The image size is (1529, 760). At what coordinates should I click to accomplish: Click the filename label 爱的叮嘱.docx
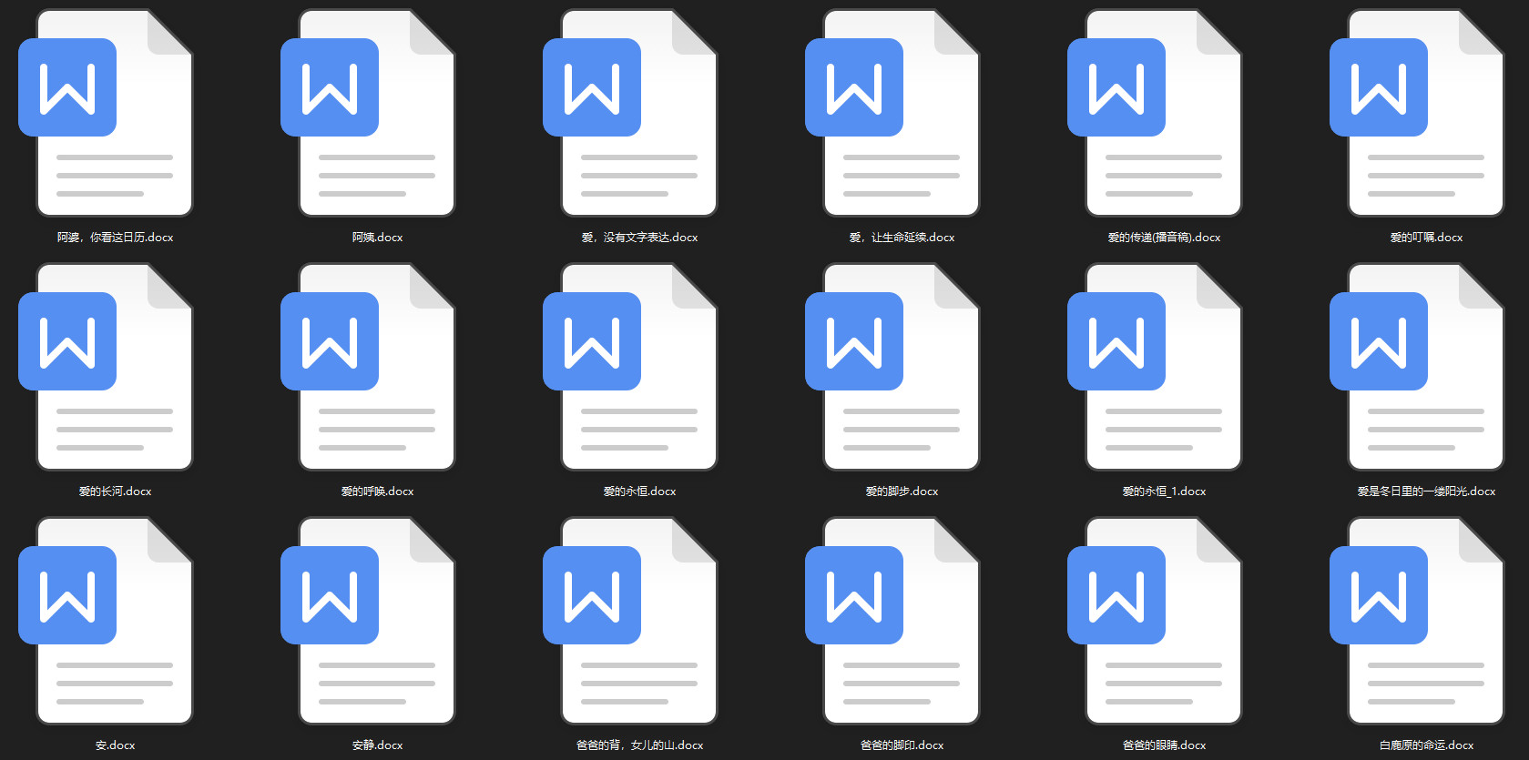tap(1426, 238)
